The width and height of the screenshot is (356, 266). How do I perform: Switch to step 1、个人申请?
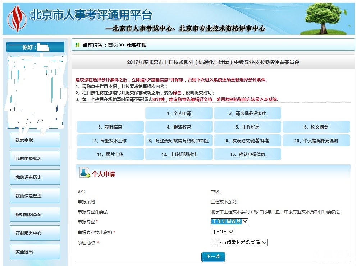click(x=179, y=113)
